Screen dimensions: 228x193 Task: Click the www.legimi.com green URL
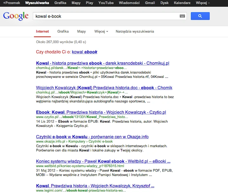tap(81, 190)
